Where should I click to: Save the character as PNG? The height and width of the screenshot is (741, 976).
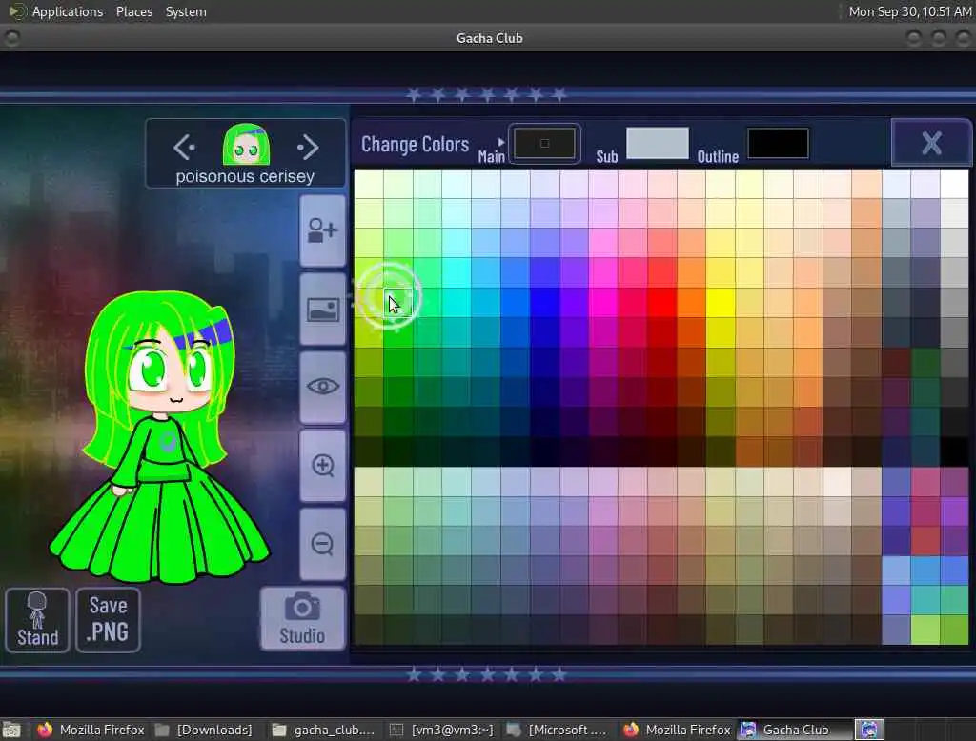pos(109,620)
